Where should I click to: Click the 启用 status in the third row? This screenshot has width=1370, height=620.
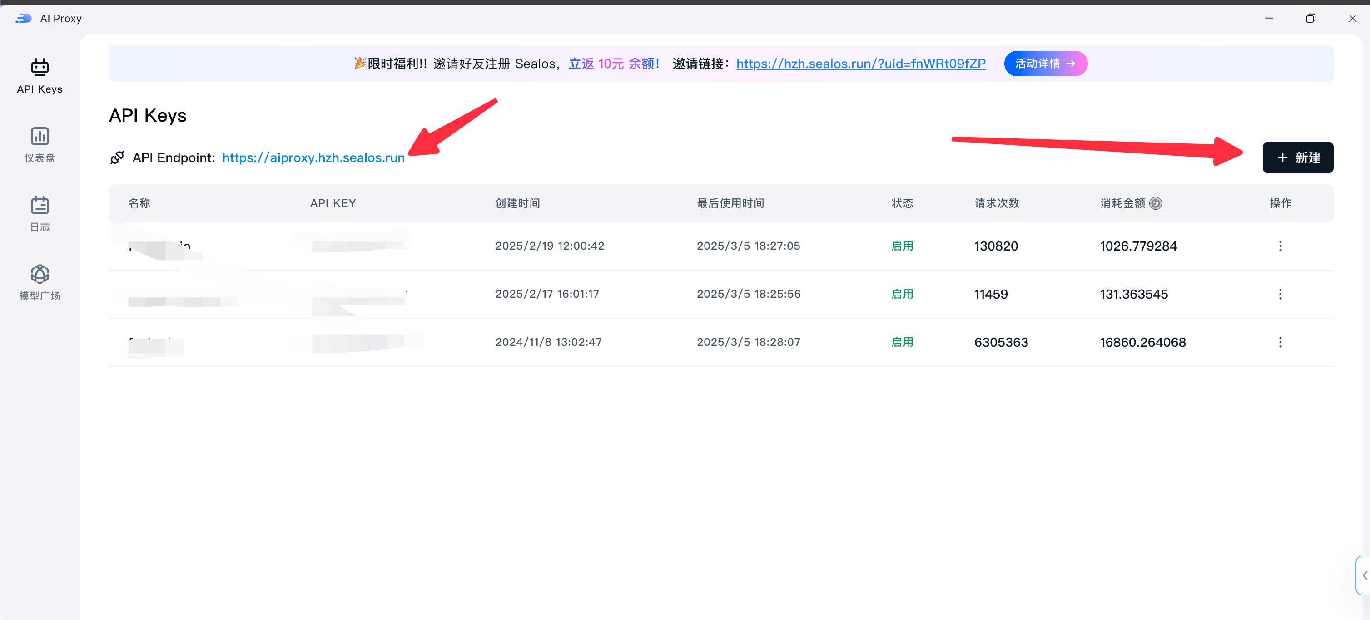[x=902, y=342]
